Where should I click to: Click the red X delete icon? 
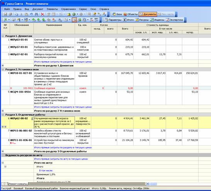(42, 14)
